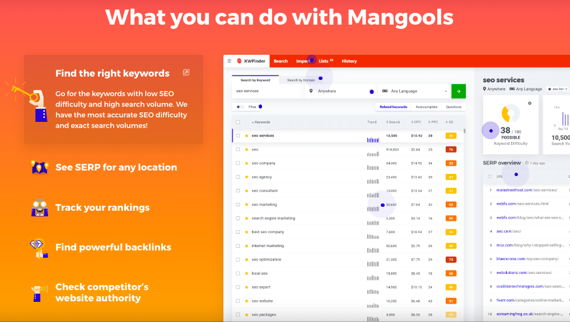Click the KD badge 66 for 'local seo'
The height and width of the screenshot is (322, 570).
451,273
